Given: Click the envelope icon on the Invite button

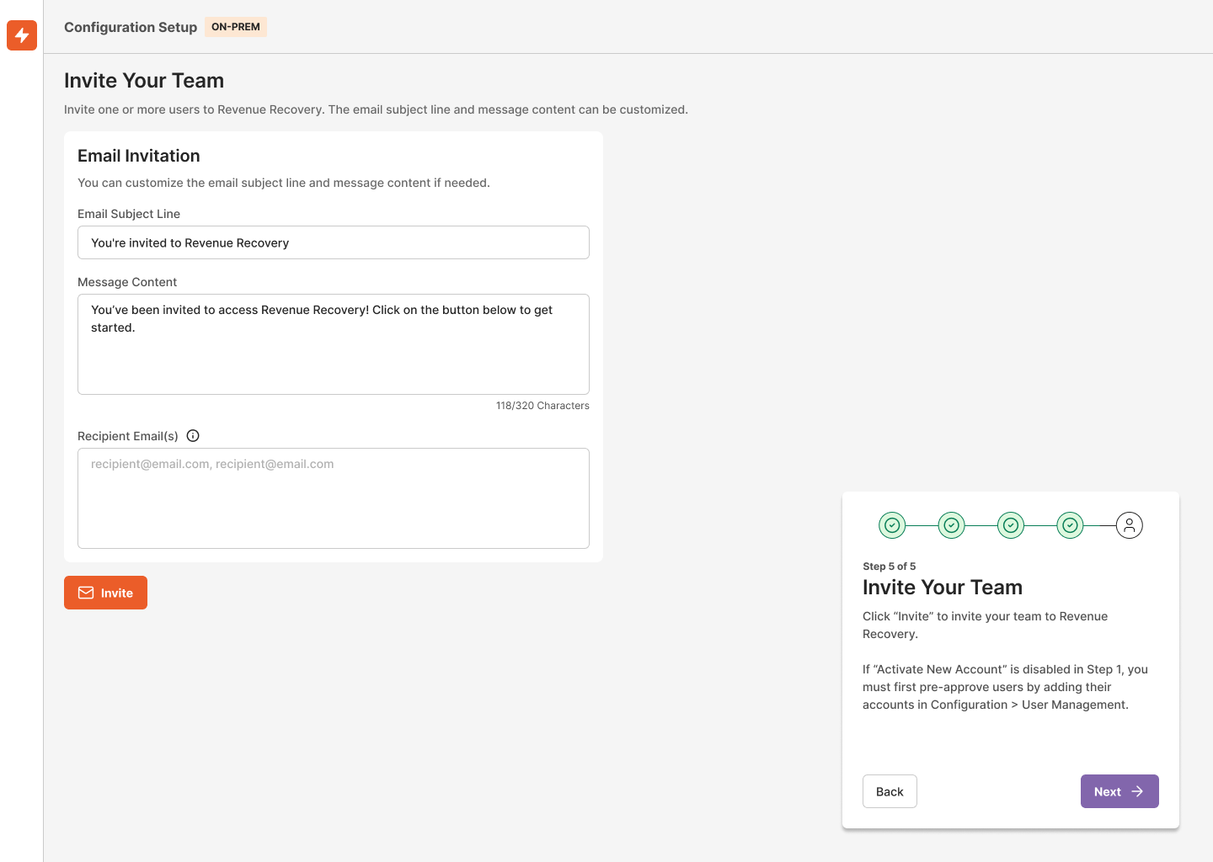Looking at the screenshot, I should click(85, 593).
